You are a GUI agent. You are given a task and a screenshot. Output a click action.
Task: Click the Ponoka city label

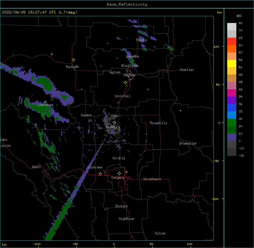[x=141, y=40]
